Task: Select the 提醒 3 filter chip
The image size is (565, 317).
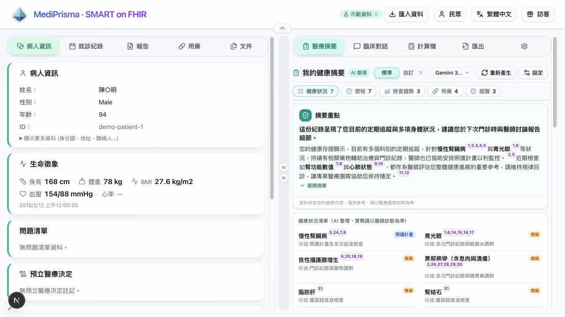Action: (483, 91)
